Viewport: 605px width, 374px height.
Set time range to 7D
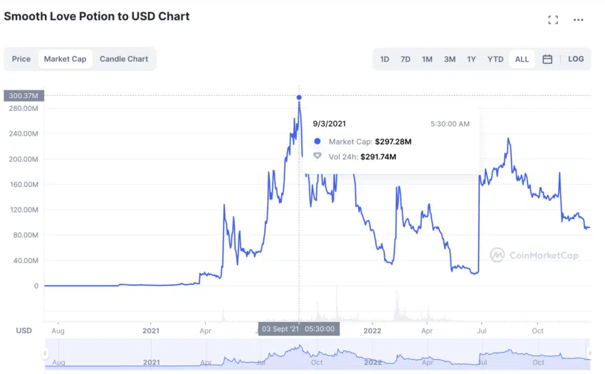(x=406, y=59)
